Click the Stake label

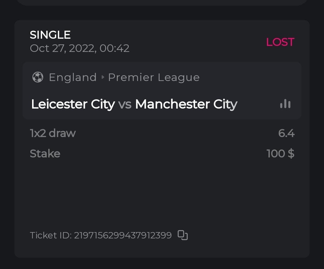click(45, 154)
